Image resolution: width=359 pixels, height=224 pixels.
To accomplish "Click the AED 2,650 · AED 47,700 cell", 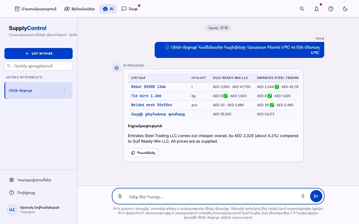I will point(232,87).
